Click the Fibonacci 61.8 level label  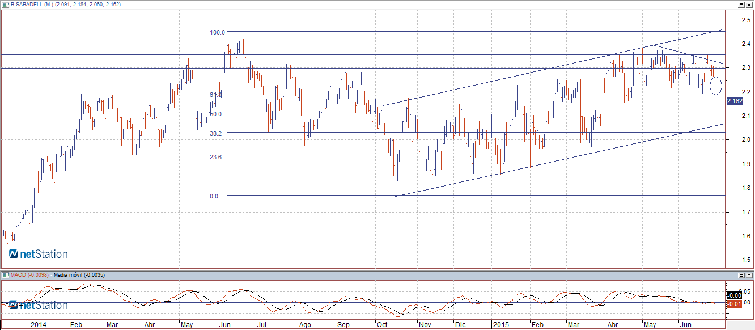pyautogui.click(x=215, y=95)
